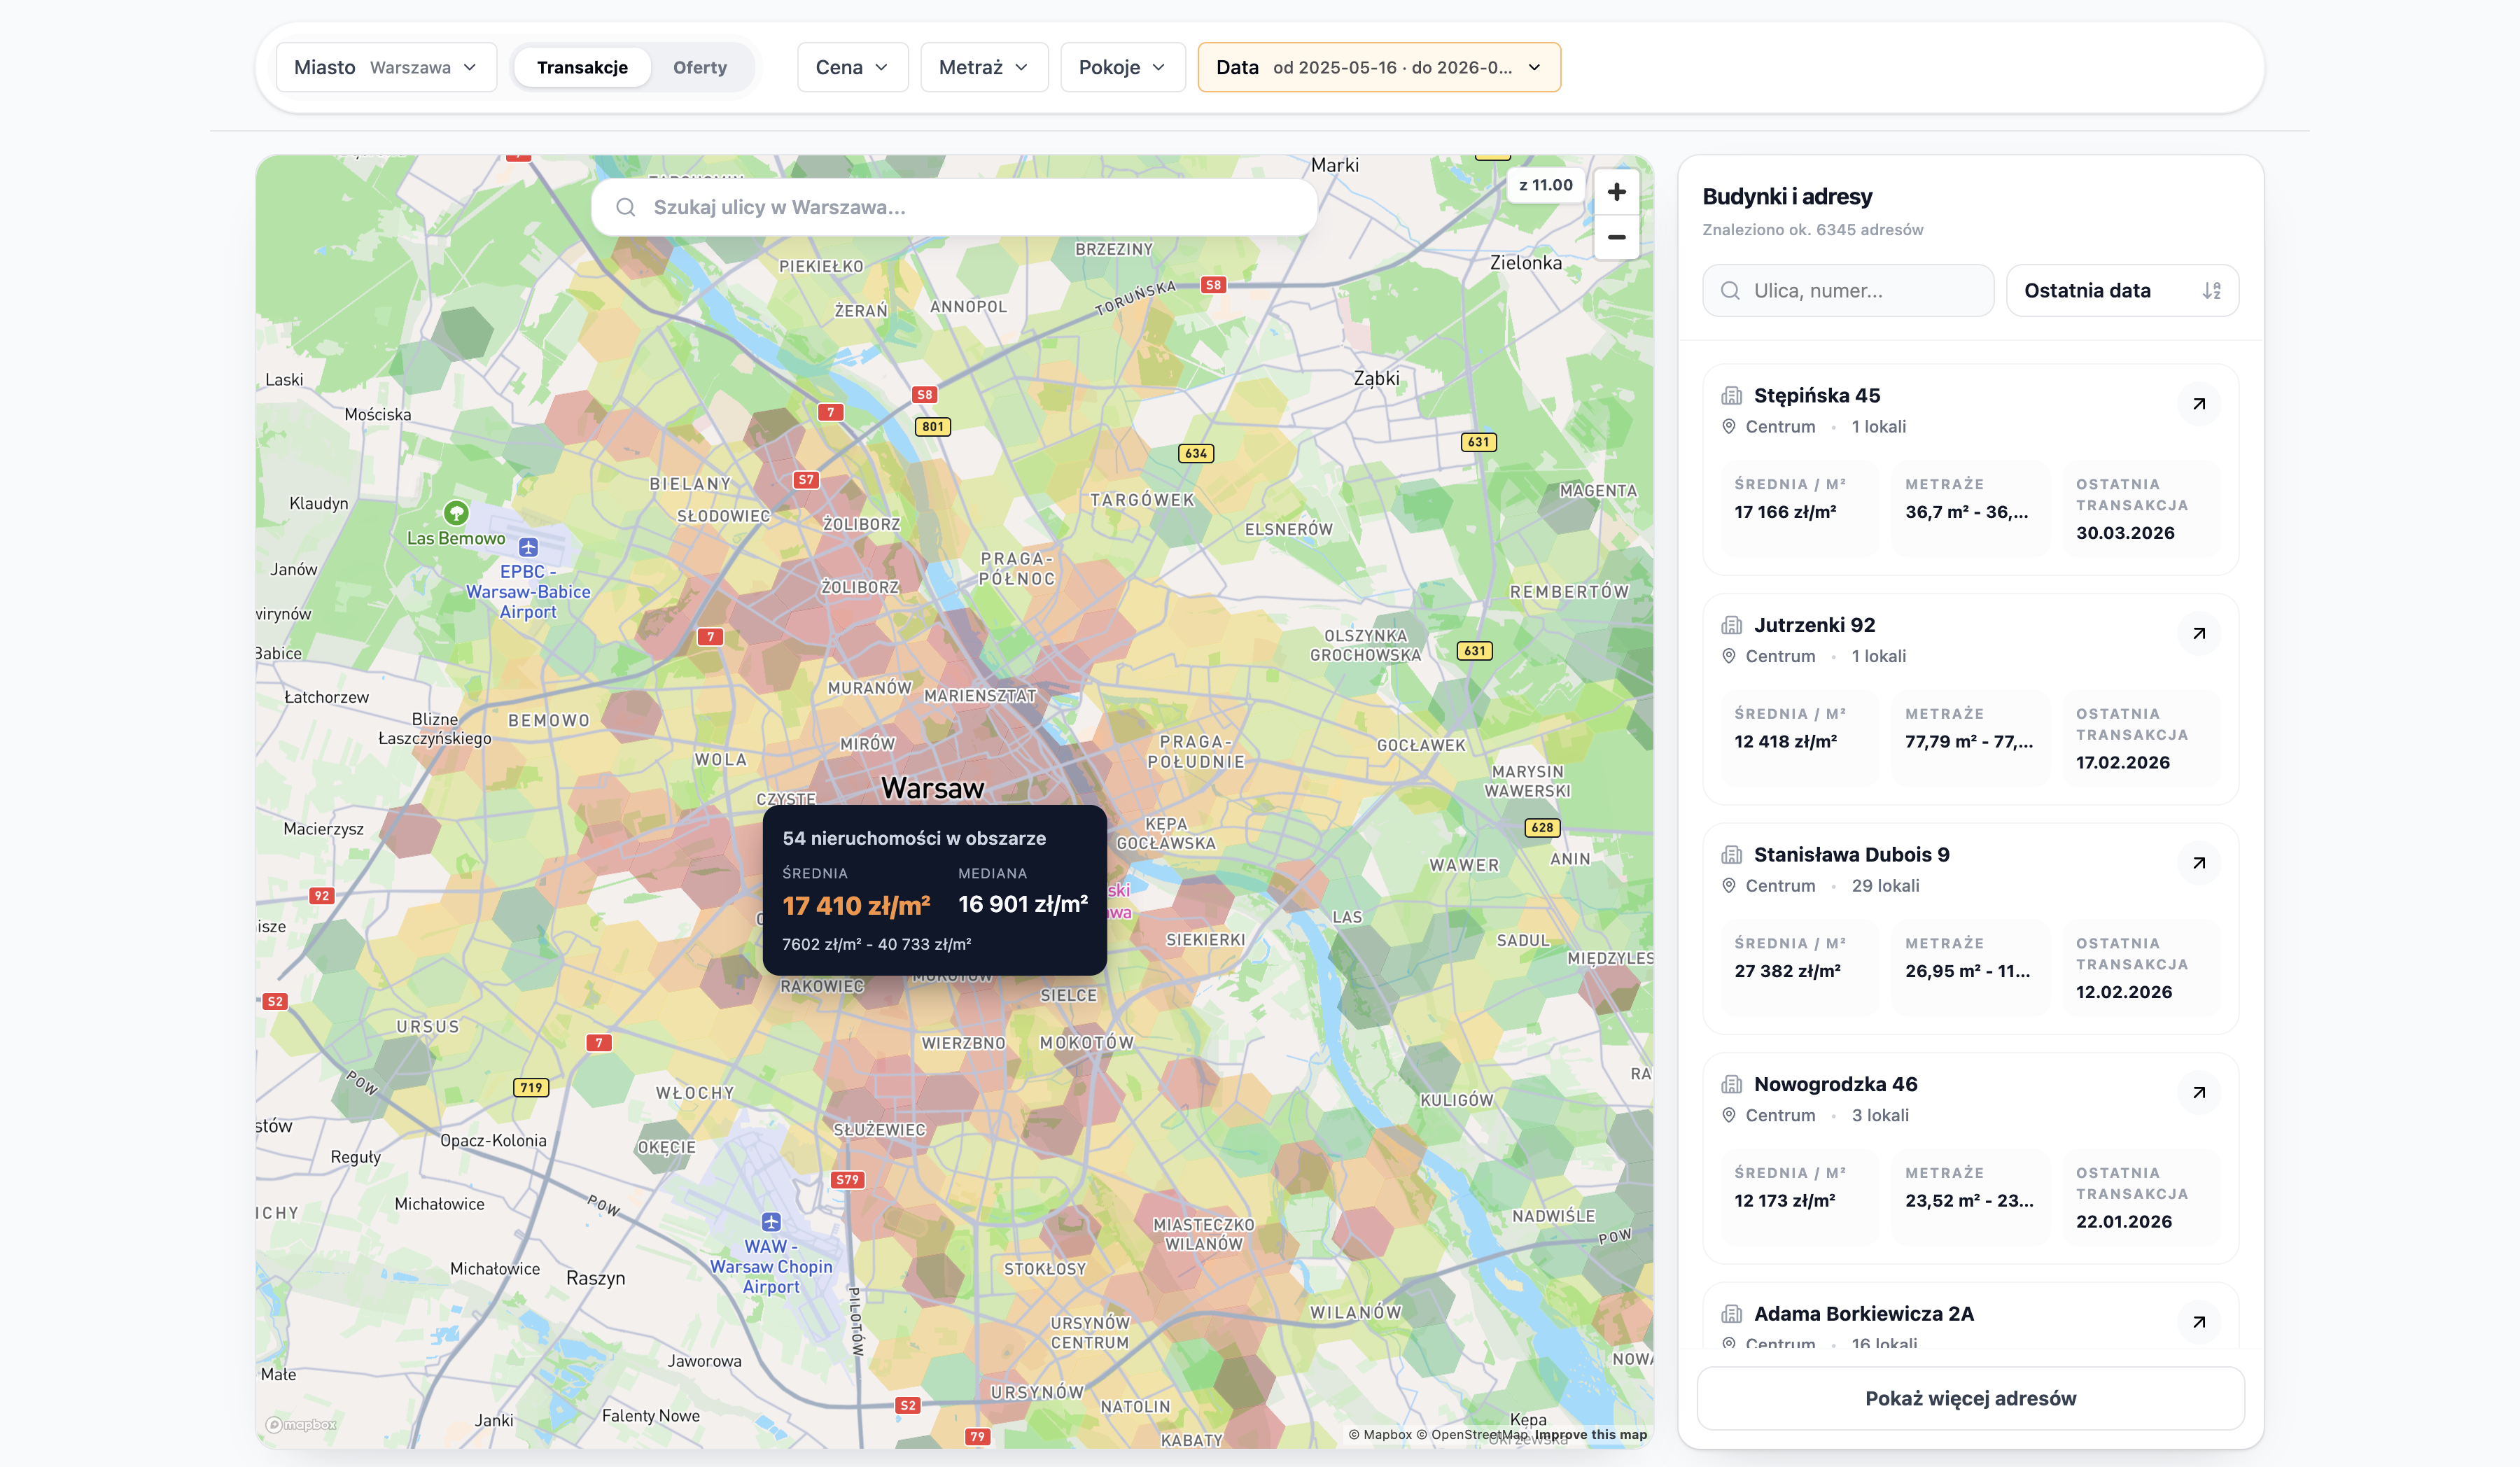This screenshot has width=2520, height=1467.
Task: Expand the Data date range filter
Action: point(1379,67)
